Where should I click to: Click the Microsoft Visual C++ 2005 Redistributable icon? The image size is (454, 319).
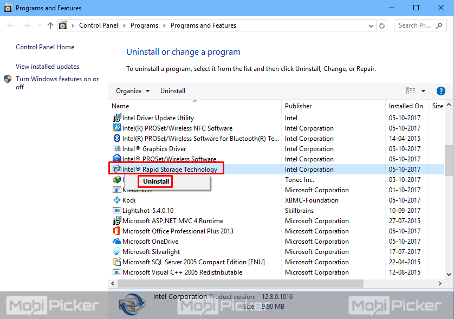[x=116, y=272]
